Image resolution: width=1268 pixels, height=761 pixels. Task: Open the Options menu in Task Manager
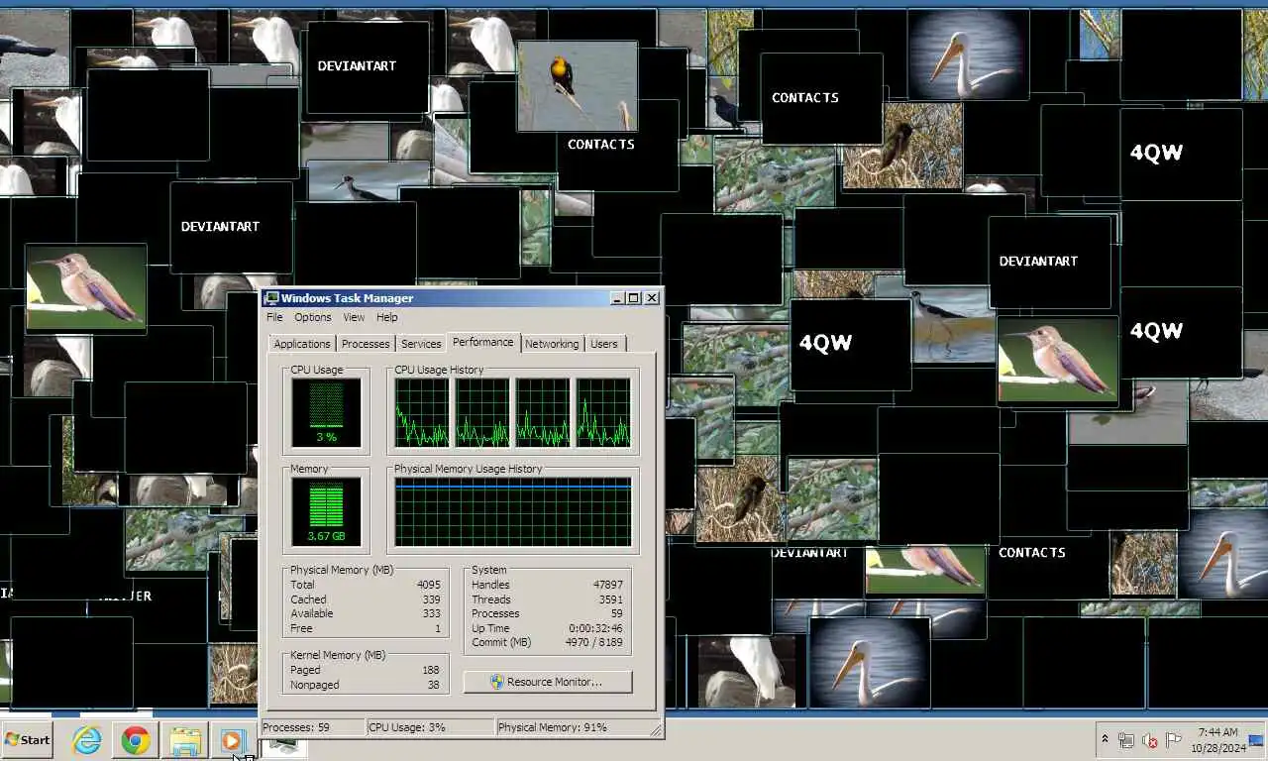pos(313,317)
